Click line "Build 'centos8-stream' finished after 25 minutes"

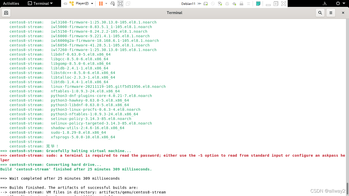[76, 169]
